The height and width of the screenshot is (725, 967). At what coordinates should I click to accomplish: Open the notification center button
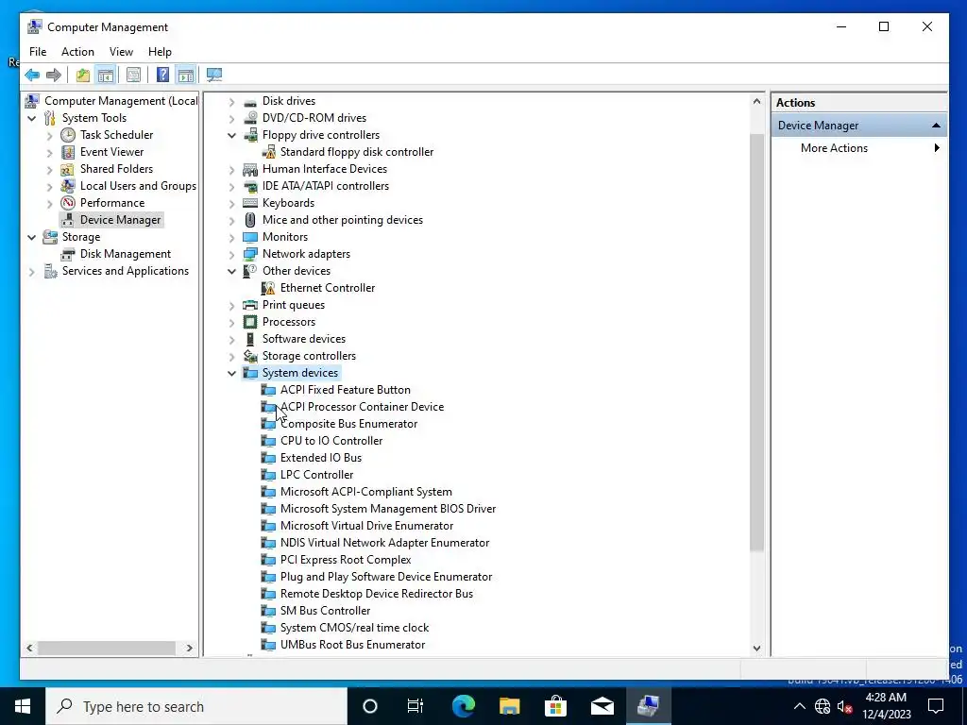(x=936, y=706)
